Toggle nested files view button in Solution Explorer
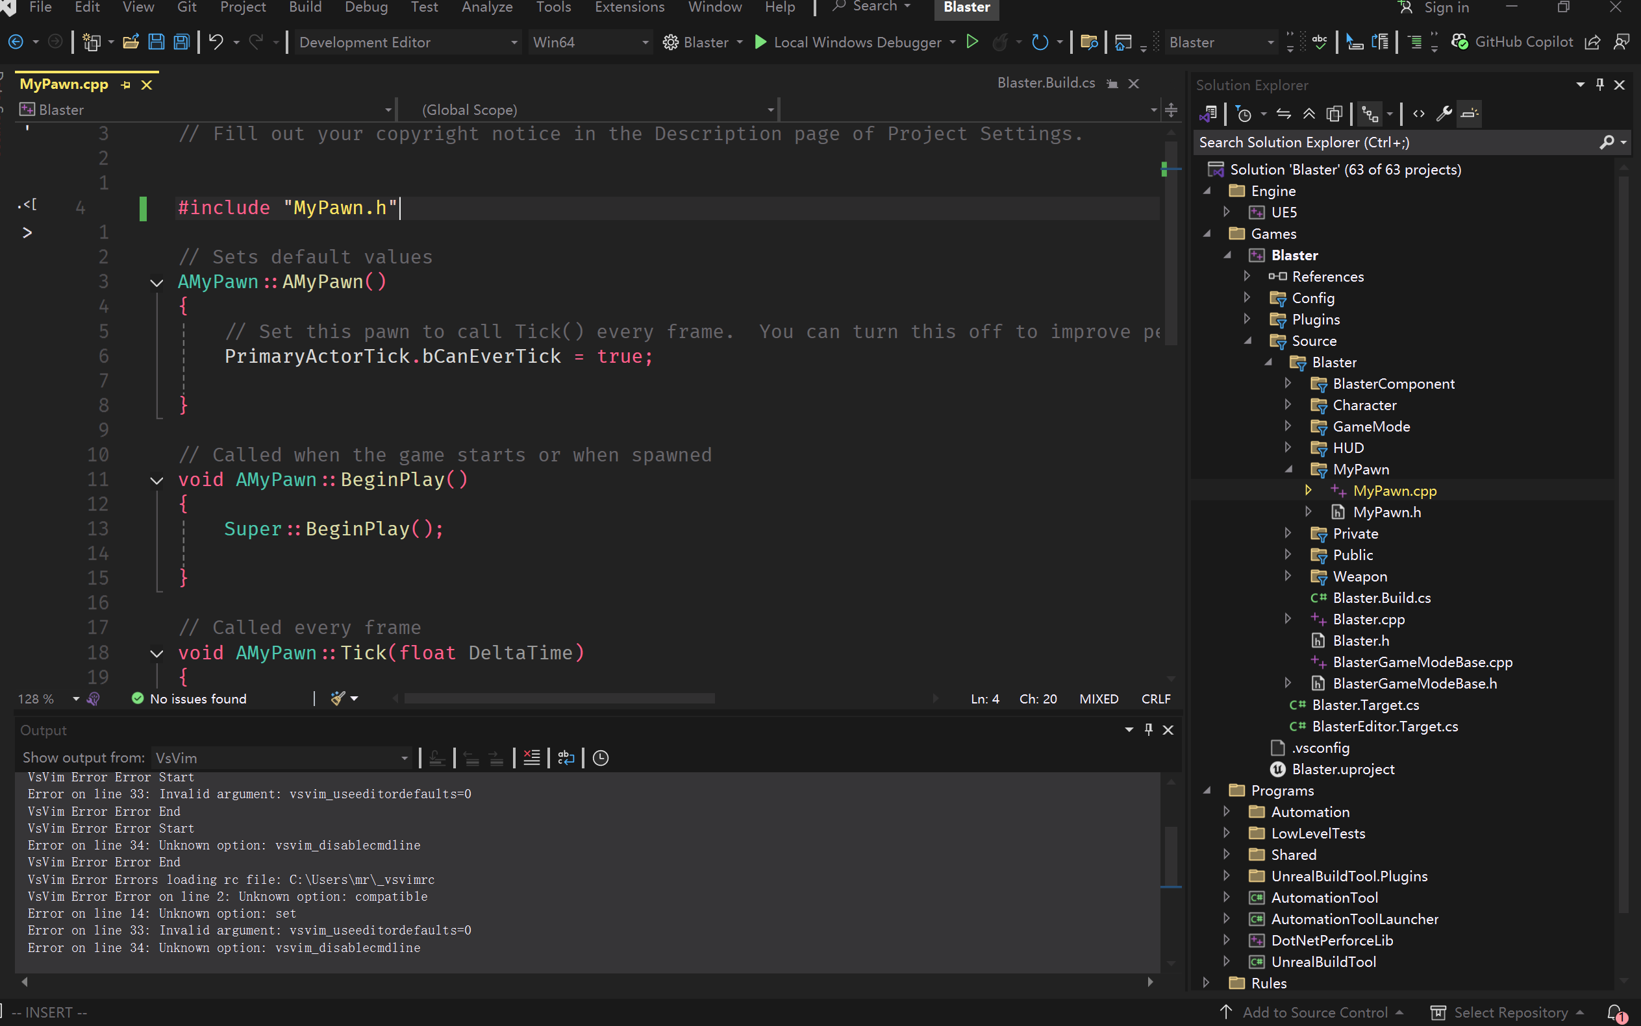Viewport: 1641px width, 1026px height. tap(1370, 114)
